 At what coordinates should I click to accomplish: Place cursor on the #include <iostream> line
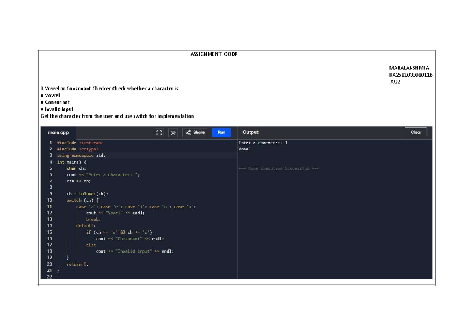point(80,142)
